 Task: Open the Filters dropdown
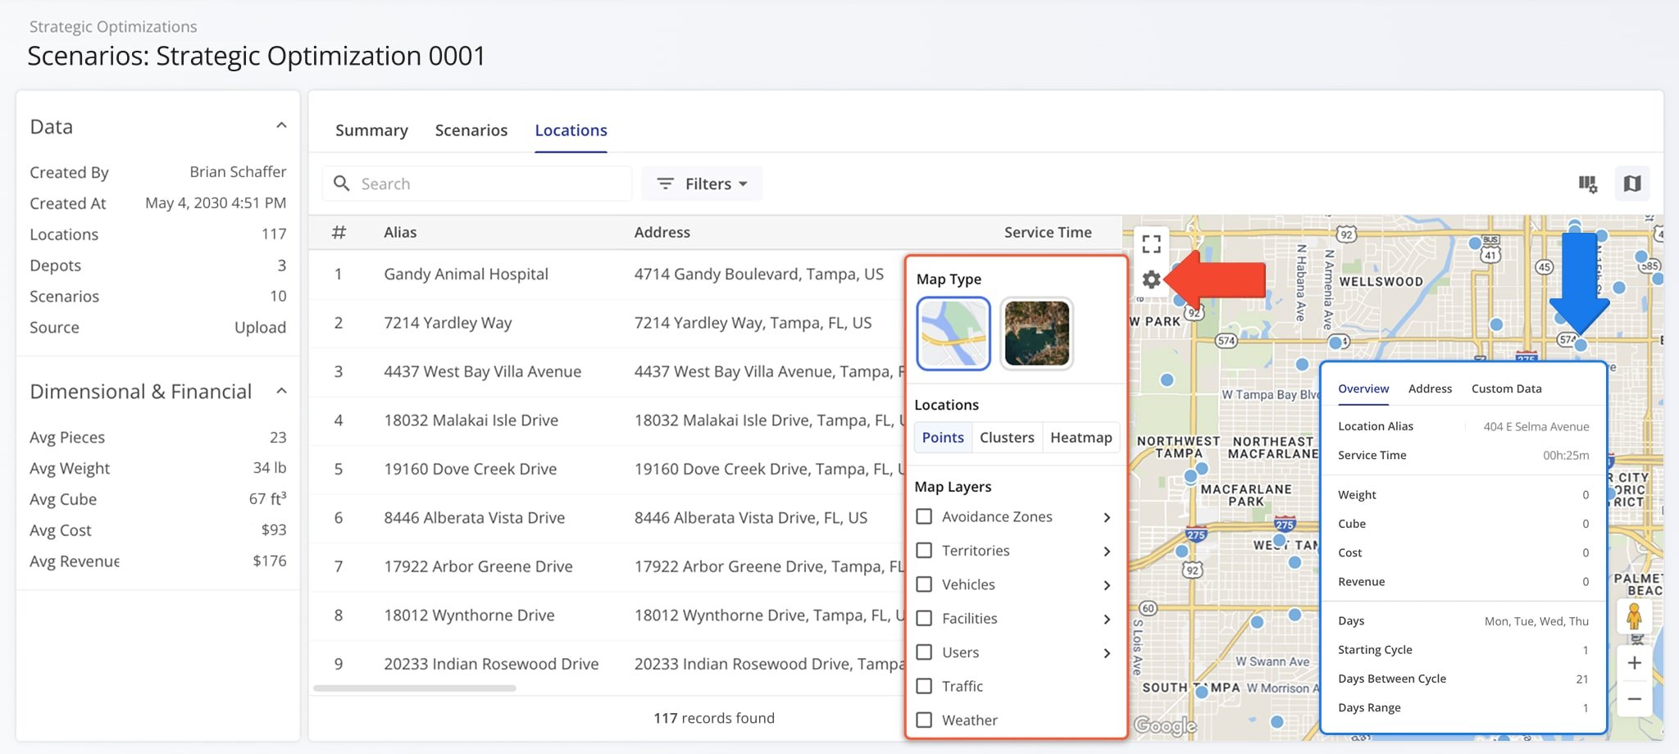tap(701, 184)
